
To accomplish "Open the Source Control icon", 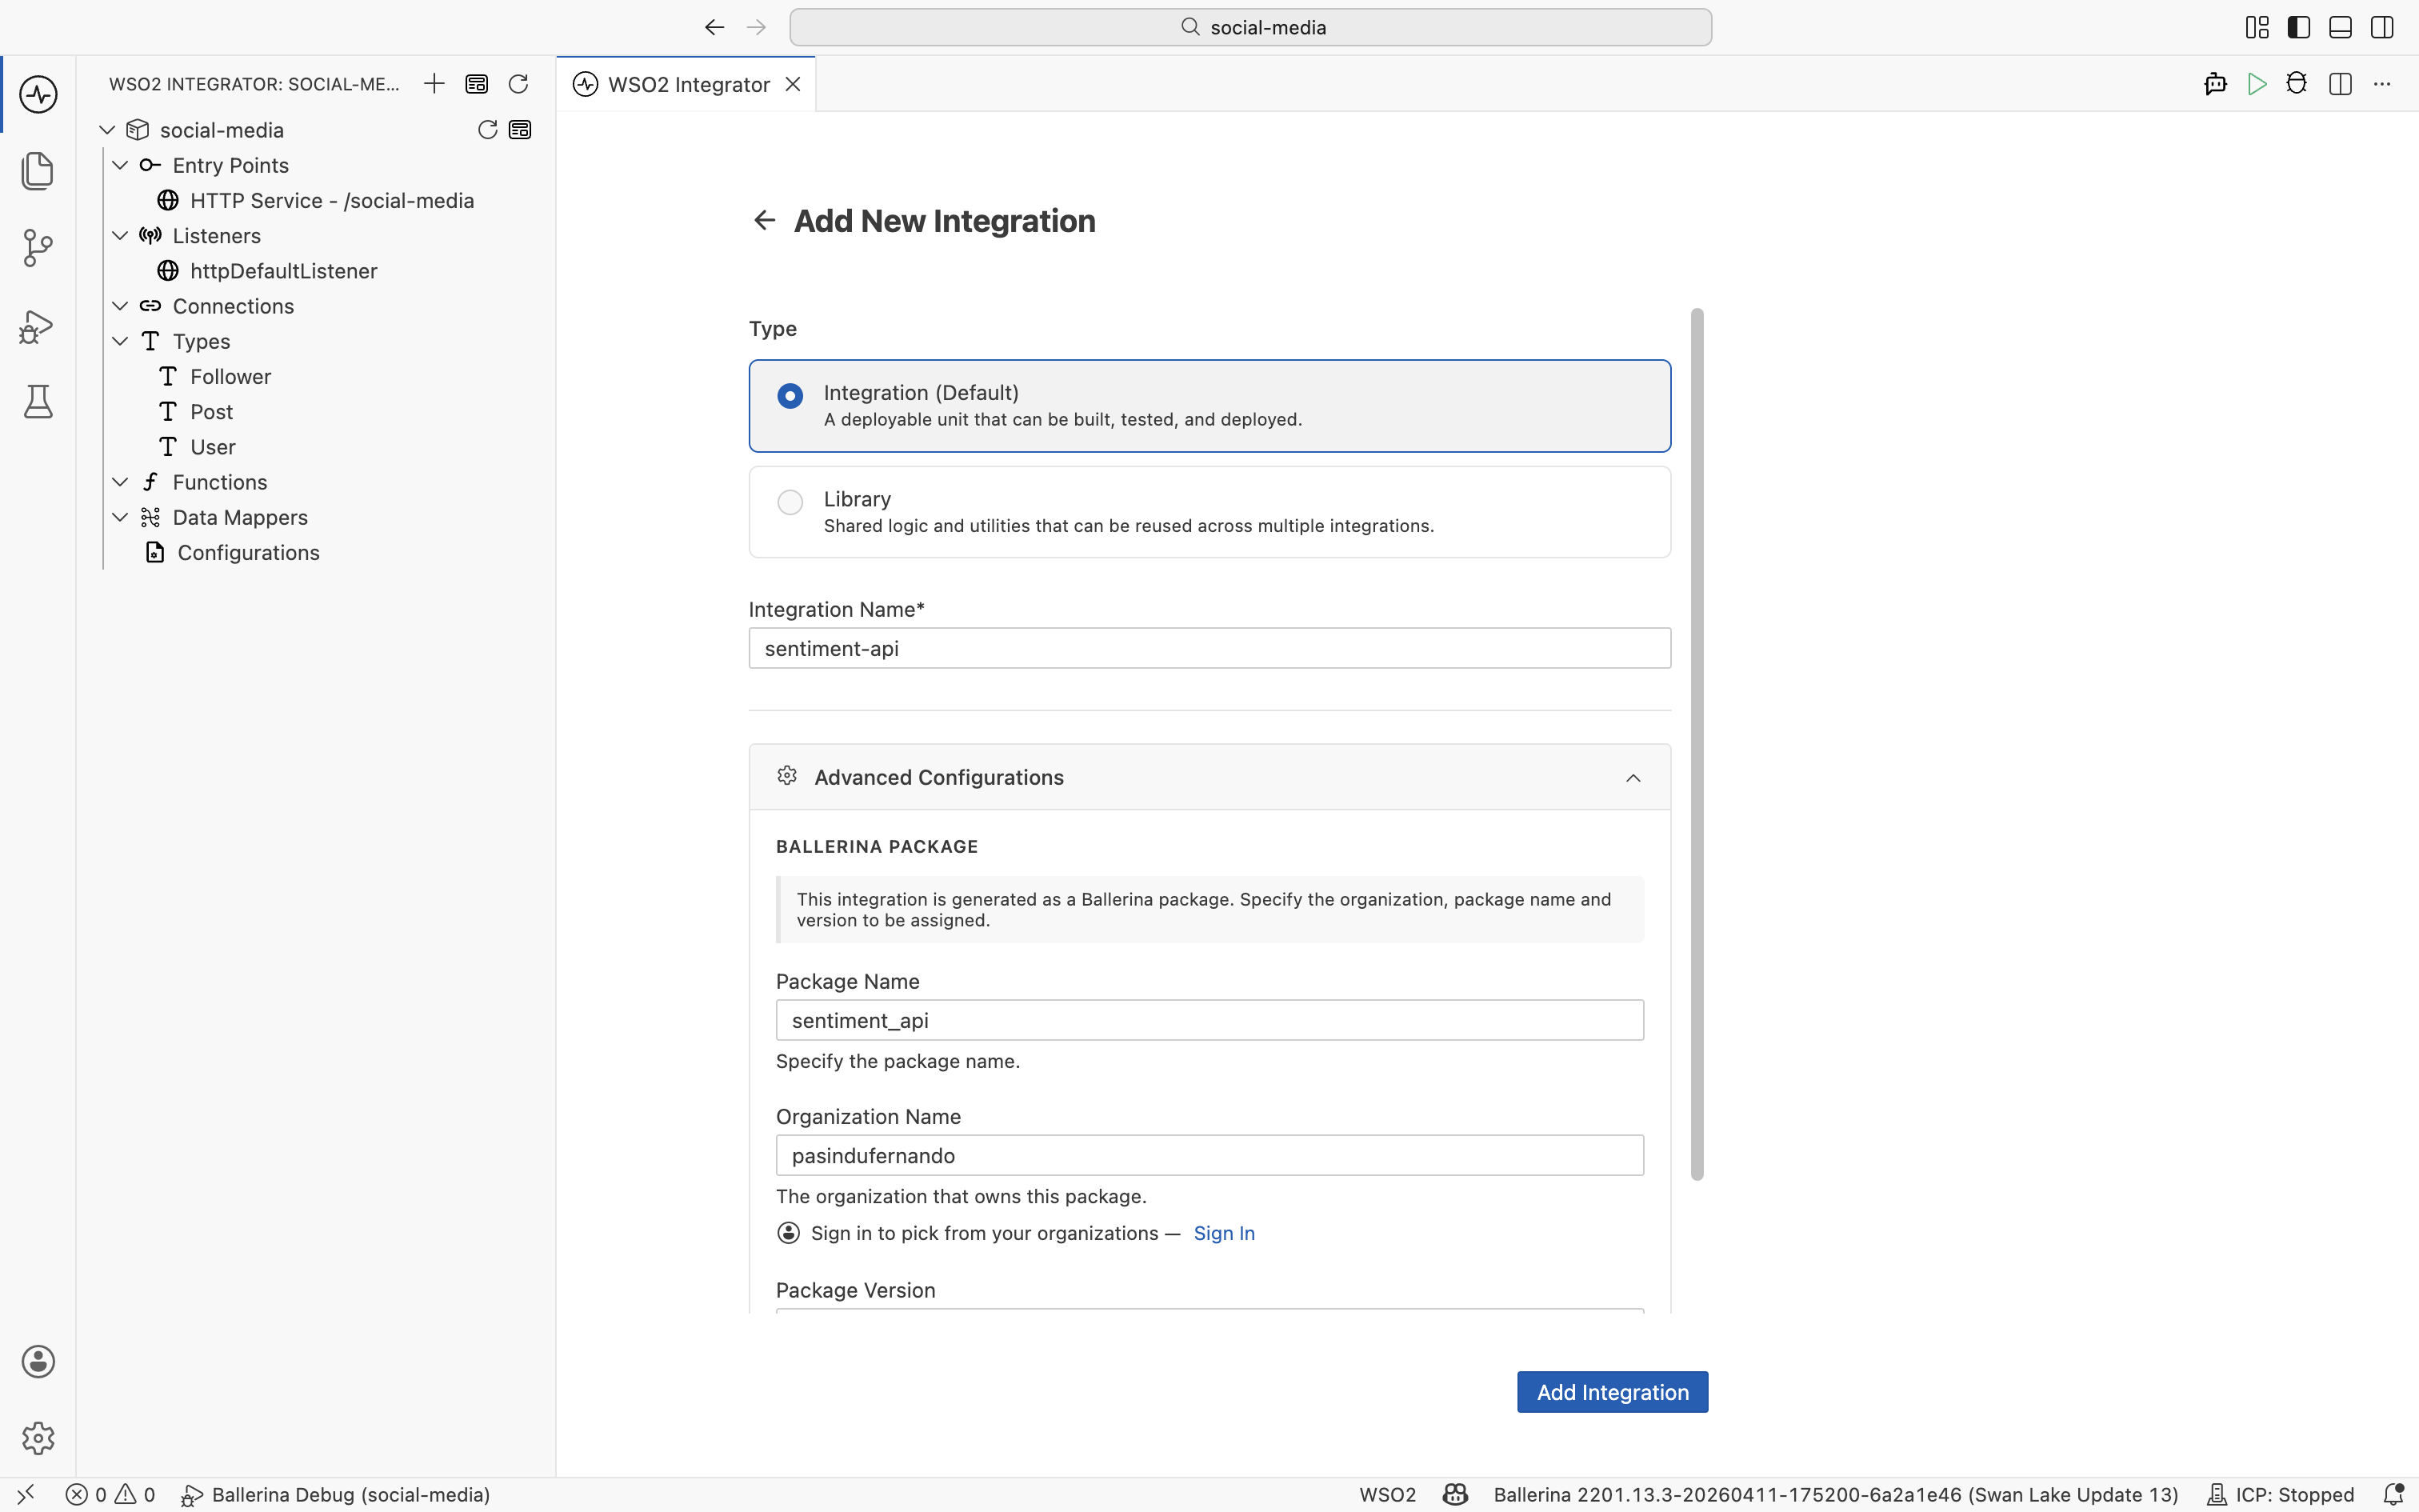I will pyautogui.click(x=38, y=248).
